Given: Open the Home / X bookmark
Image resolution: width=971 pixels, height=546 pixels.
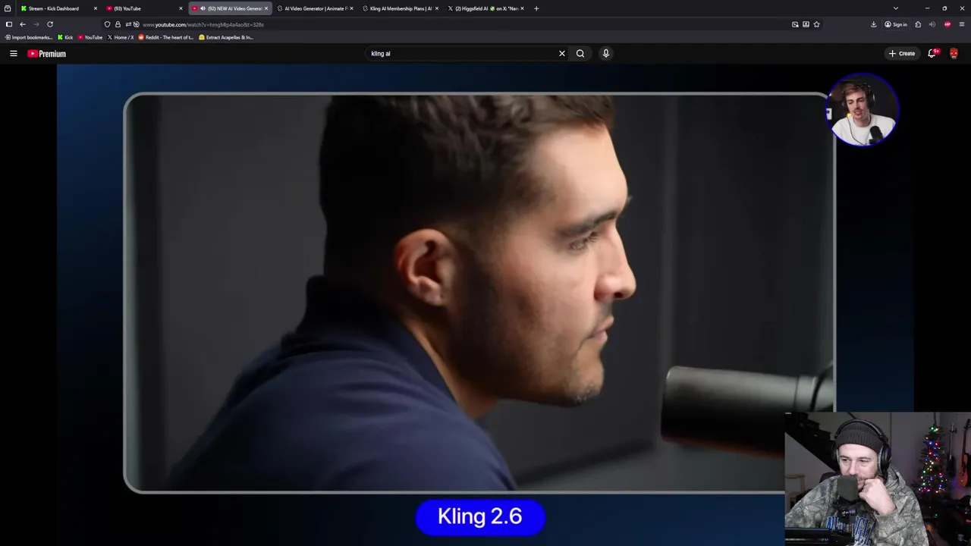Looking at the screenshot, I should [x=121, y=37].
